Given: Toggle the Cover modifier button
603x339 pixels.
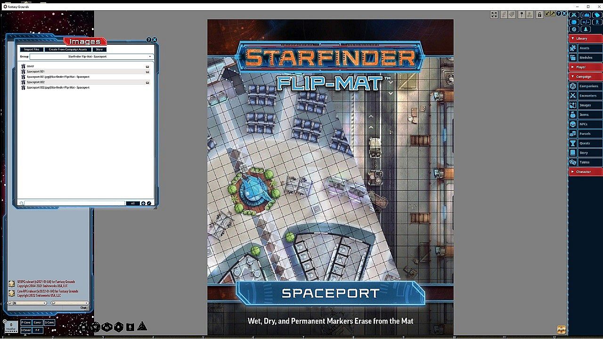Looking at the screenshot, I should click(x=38, y=323).
